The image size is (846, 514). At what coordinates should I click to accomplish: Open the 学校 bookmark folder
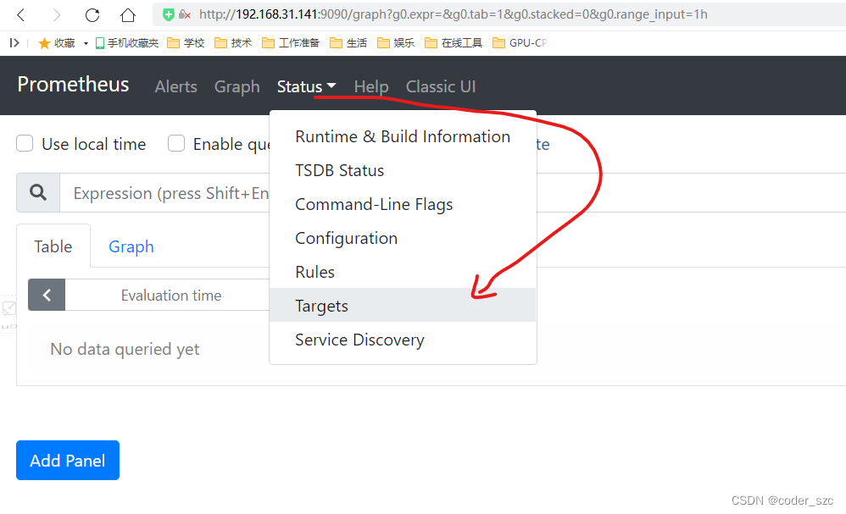coord(186,43)
